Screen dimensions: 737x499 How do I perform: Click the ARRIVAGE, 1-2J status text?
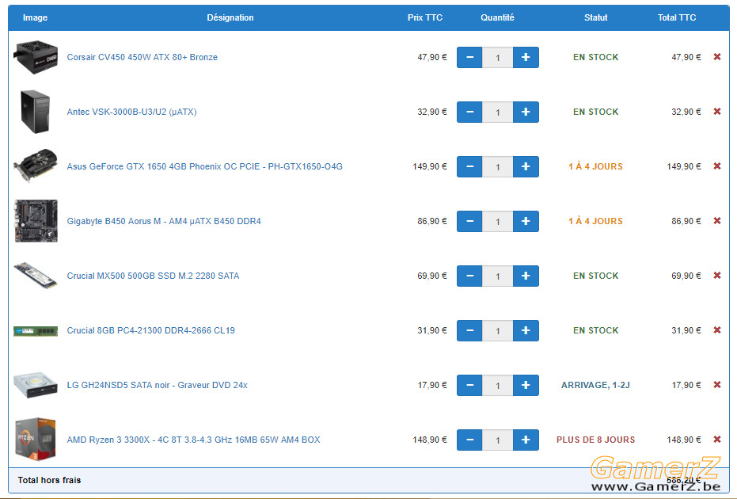595,385
